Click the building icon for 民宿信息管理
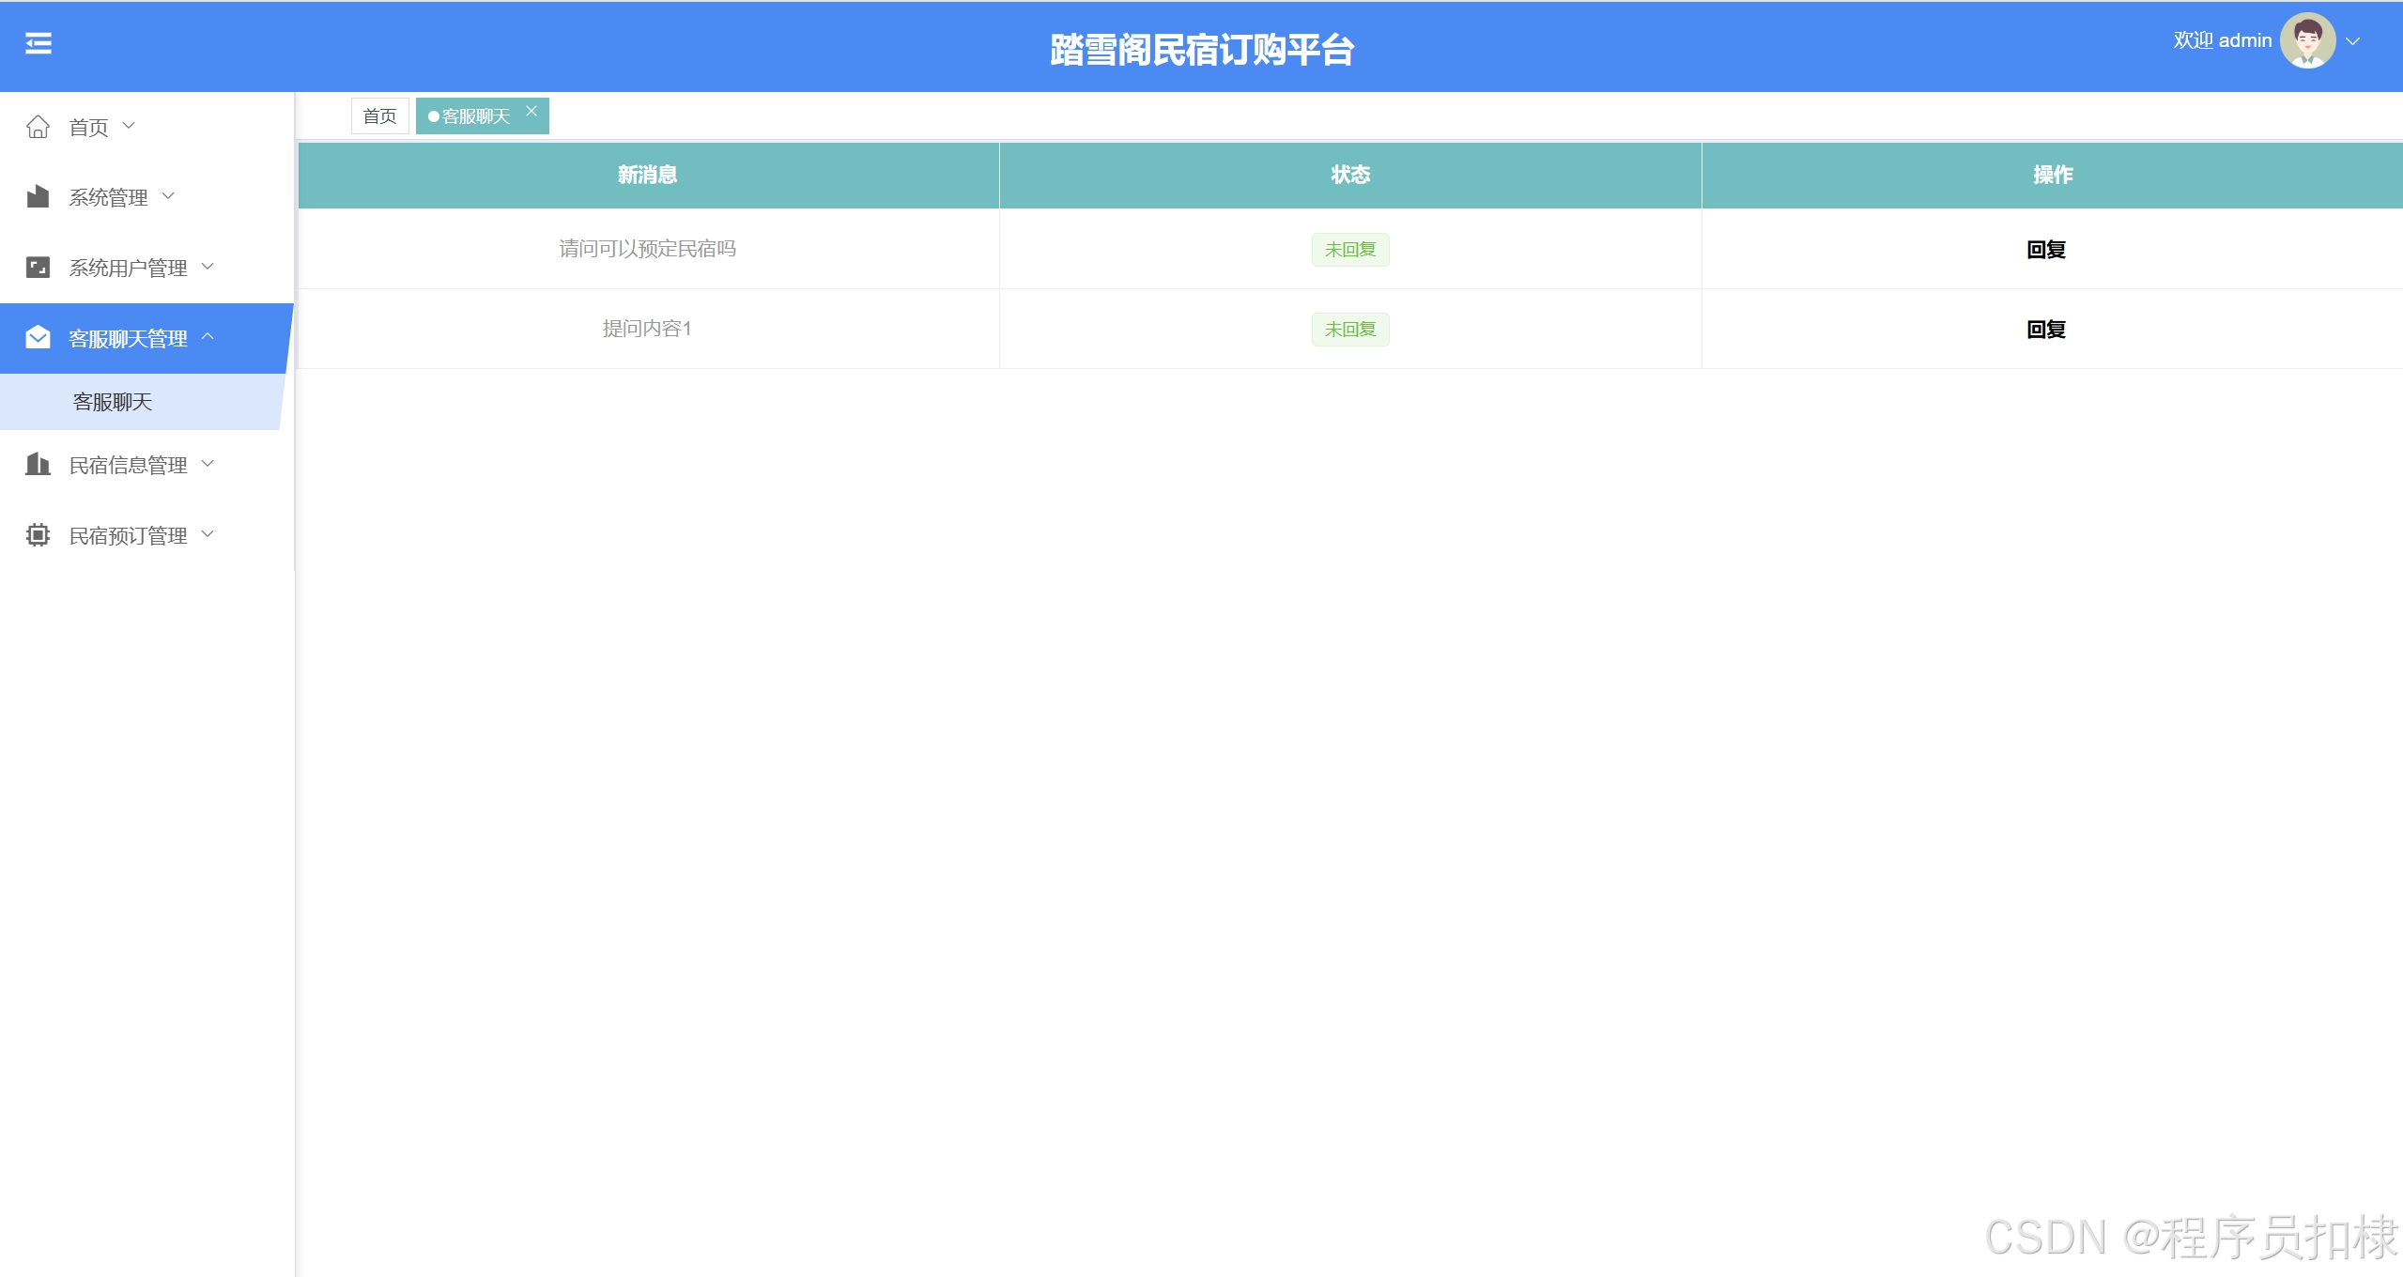 coord(38,464)
